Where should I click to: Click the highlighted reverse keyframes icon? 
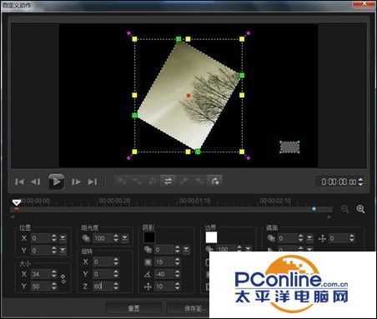point(168,181)
